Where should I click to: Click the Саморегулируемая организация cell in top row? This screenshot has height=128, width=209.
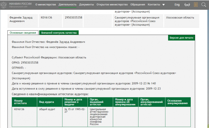[138, 21]
